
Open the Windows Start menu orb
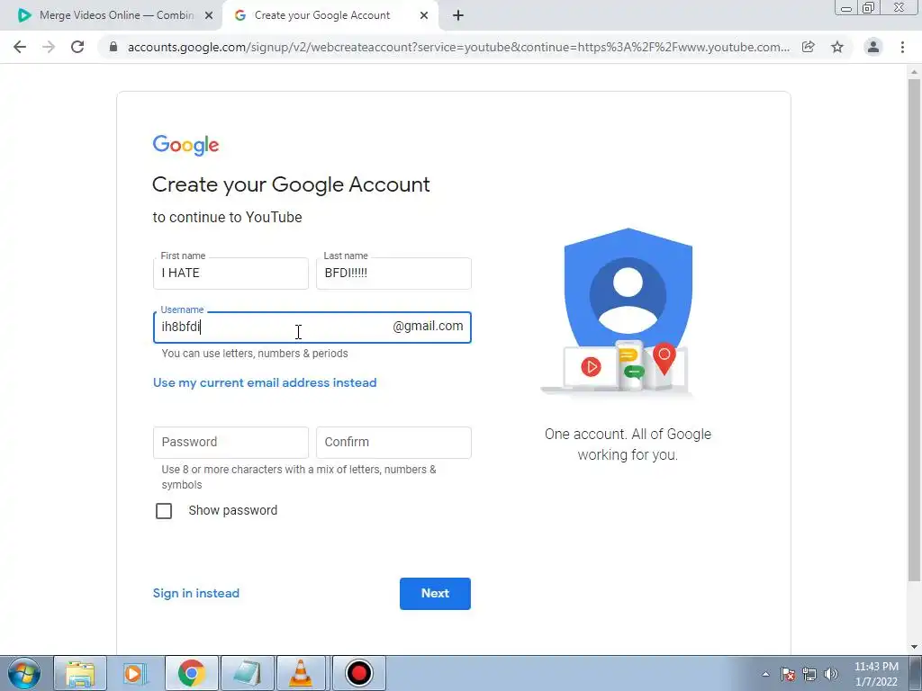point(24,673)
